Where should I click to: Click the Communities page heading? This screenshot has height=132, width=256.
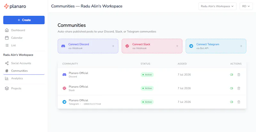click(72, 25)
